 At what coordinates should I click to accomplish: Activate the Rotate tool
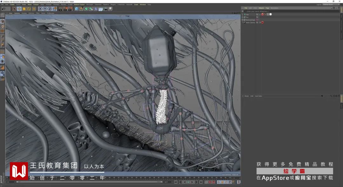pyautogui.click(x=29, y=9)
